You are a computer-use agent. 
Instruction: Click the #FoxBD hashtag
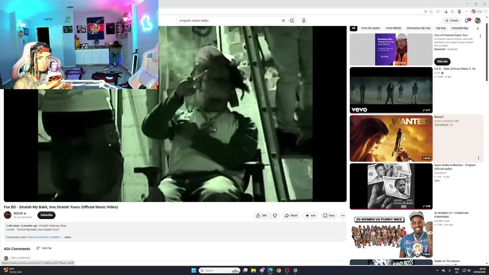[x=43, y=226]
